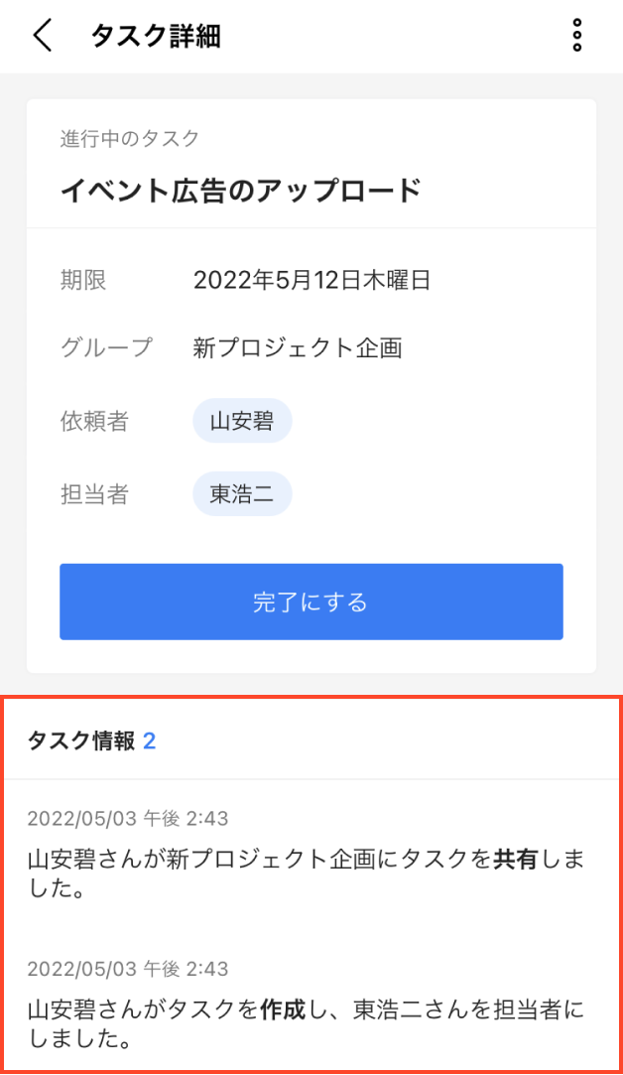Tap the 担当者 field label

94,494
